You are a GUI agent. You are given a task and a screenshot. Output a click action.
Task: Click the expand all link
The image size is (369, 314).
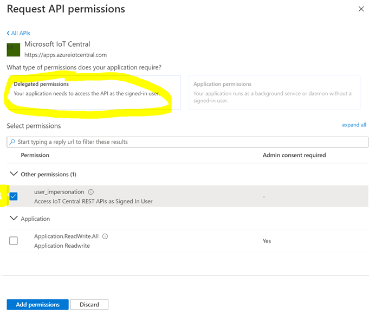click(x=354, y=125)
